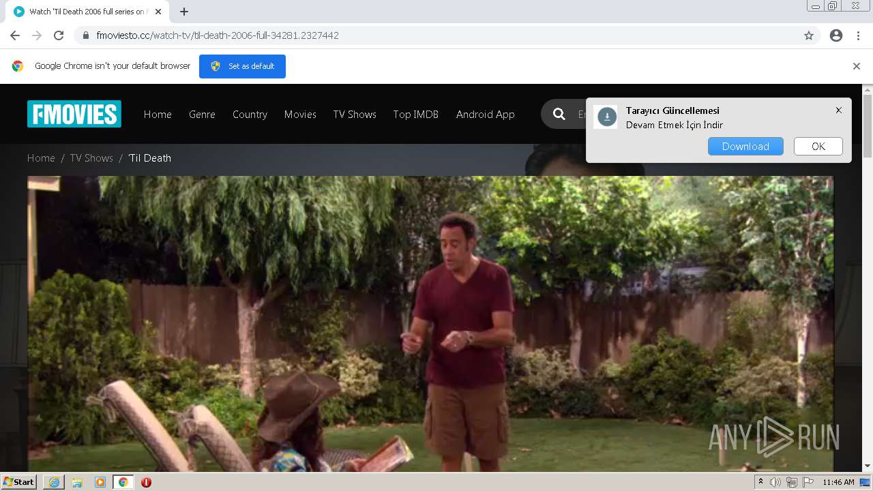The height and width of the screenshot is (491, 873).
Task: Click the browser back arrow
Action: (x=15, y=35)
